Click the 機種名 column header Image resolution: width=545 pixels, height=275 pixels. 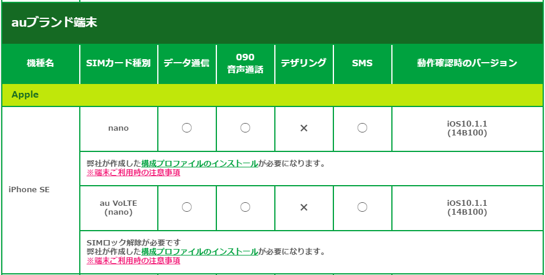(41, 64)
